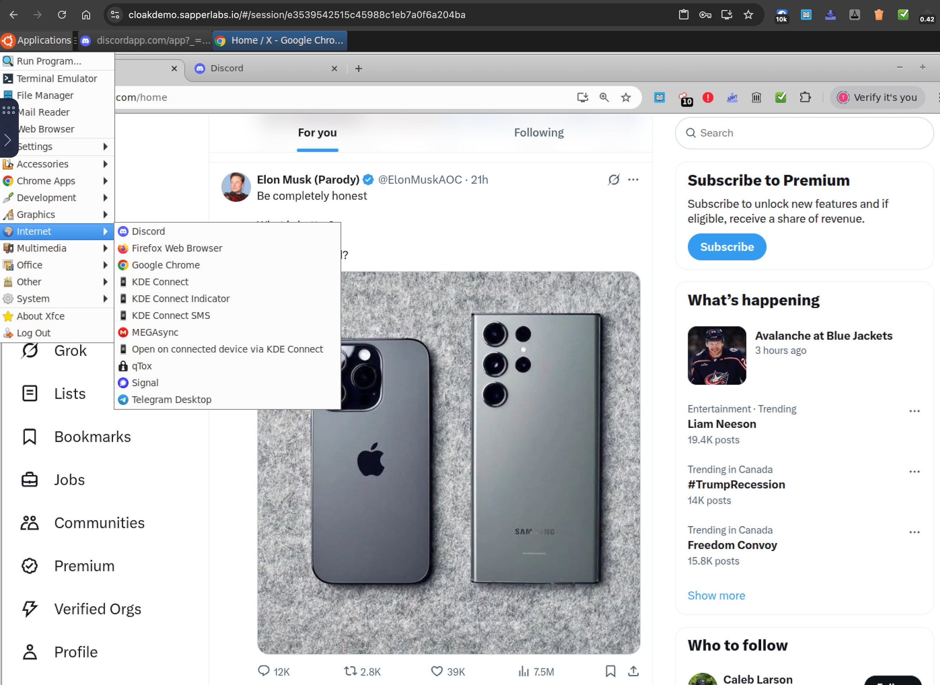Switch to Discord browser tab
The image size is (940, 685).
click(266, 69)
